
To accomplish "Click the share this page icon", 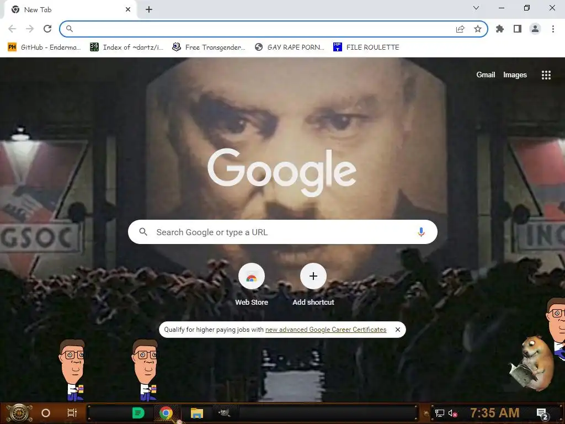I will tap(460, 29).
